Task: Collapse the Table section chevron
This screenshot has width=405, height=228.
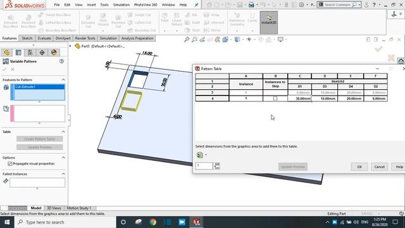Action: 63,132
